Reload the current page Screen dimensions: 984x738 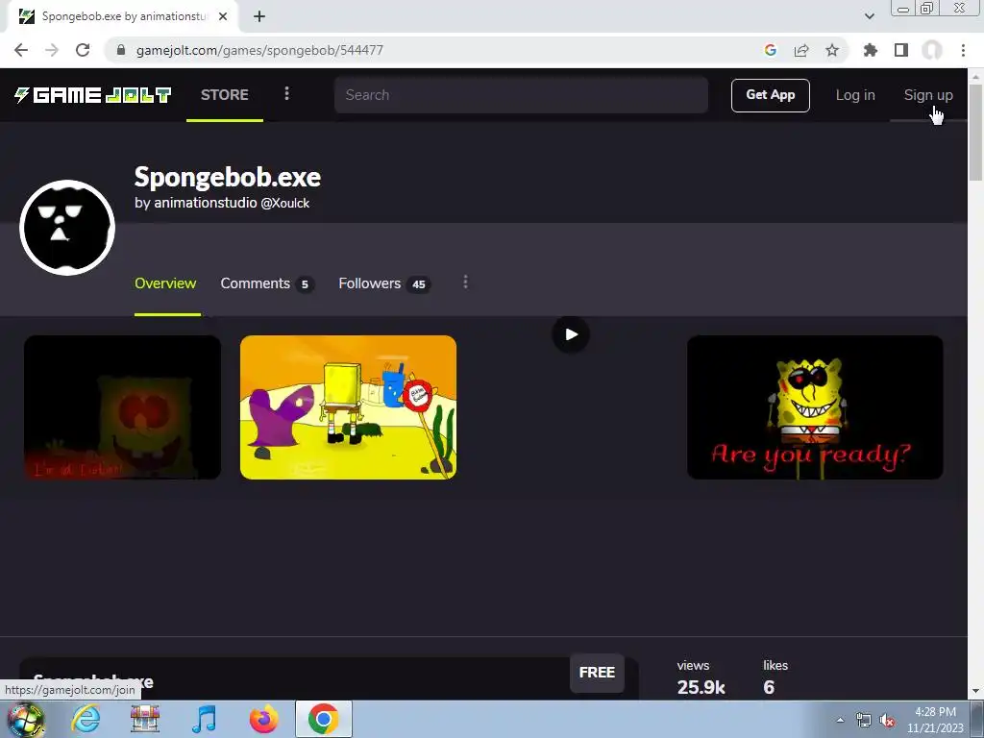click(83, 50)
